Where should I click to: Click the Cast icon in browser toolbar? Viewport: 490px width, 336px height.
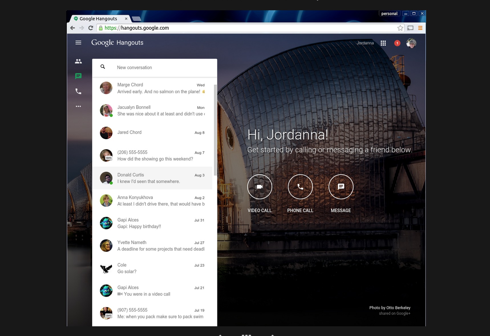pyautogui.click(x=410, y=28)
